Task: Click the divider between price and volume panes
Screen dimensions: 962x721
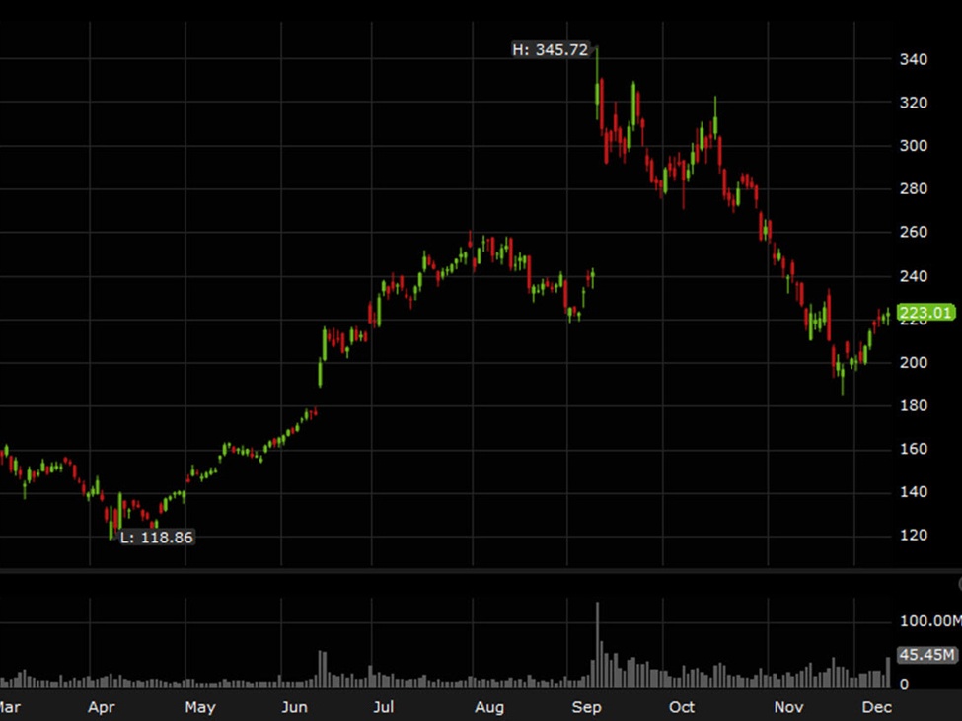Action: click(x=481, y=571)
